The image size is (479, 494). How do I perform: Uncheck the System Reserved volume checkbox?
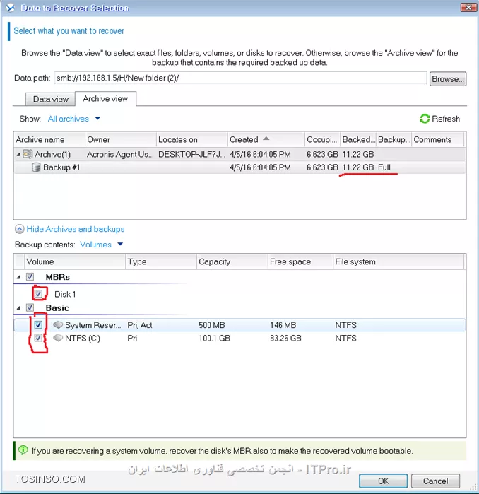38,324
